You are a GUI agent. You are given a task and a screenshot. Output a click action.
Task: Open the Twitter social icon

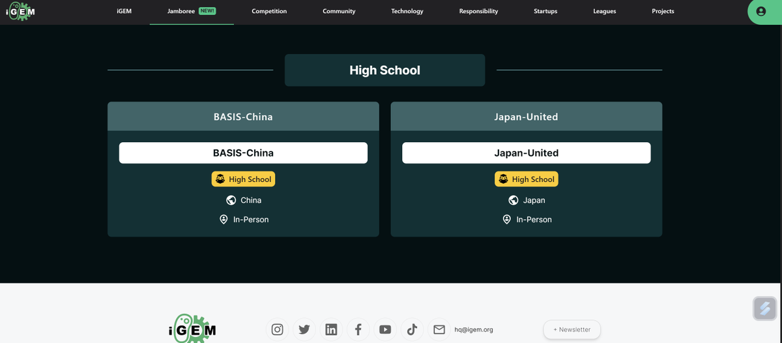pyautogui.click(x=304, y=329)
